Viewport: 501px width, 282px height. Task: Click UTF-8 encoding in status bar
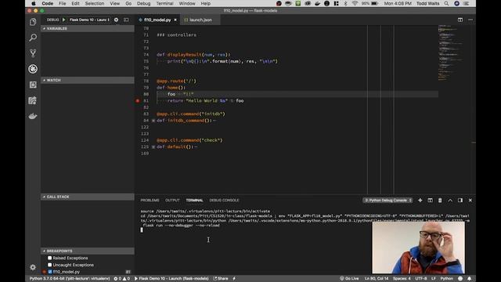[x=421, y=279]
